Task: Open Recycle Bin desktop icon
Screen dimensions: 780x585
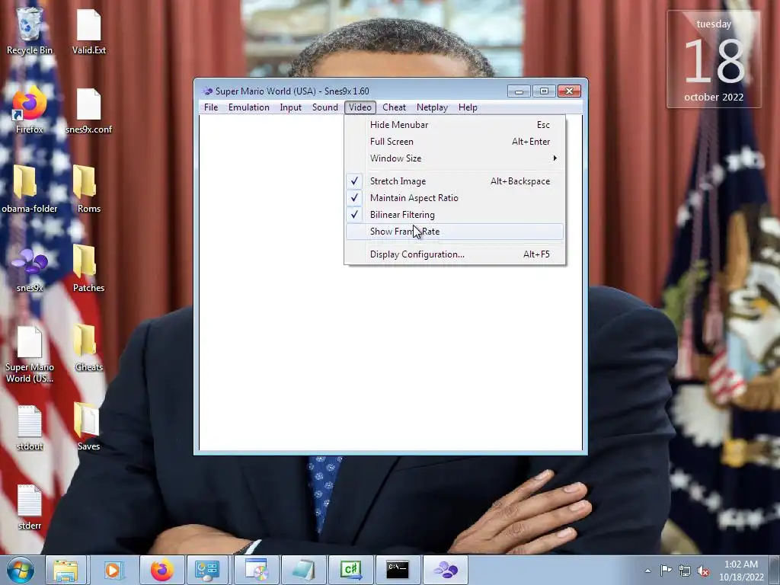Action: tap(30, 30)
